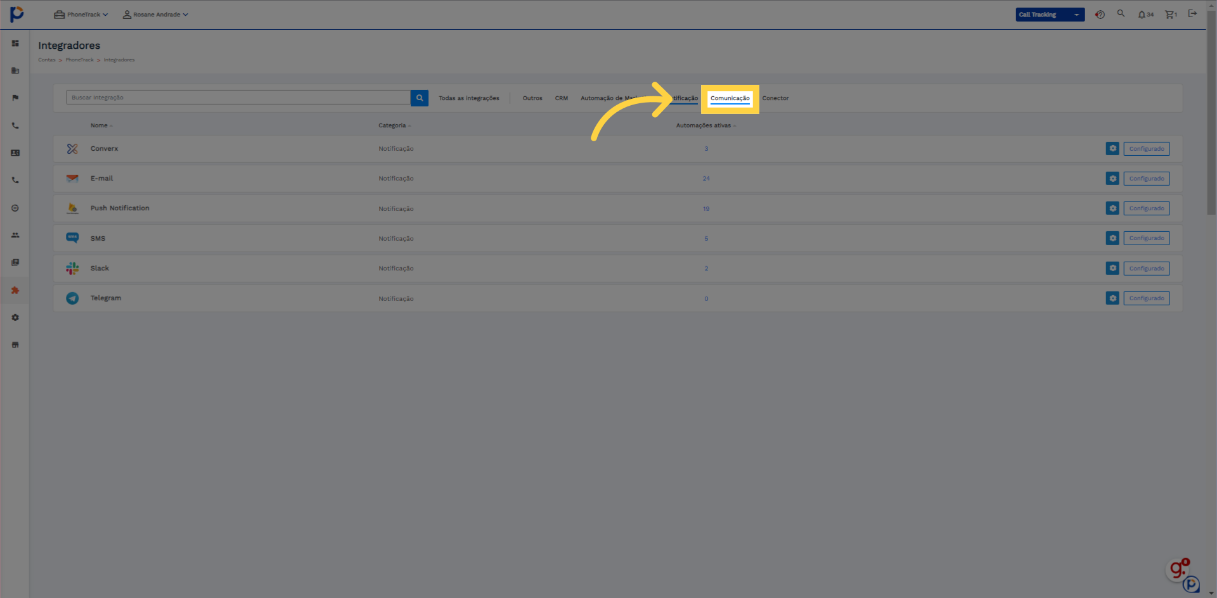
Task: Click Configurado button for E-mail
Action: tap(1147, 179)
